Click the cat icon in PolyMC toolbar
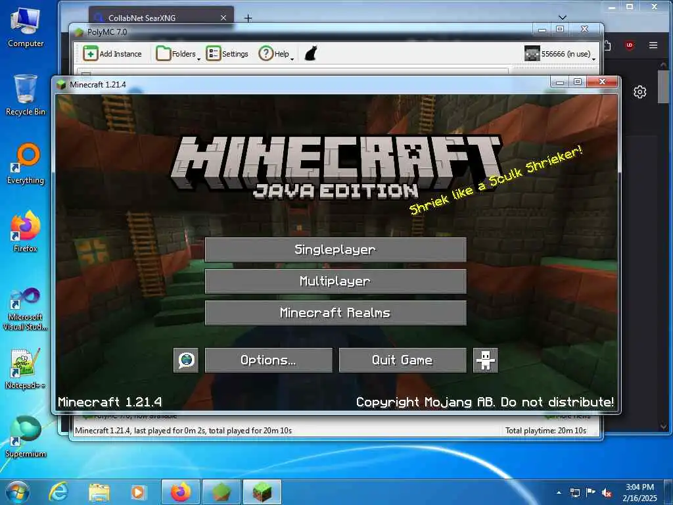 (311, 54)
